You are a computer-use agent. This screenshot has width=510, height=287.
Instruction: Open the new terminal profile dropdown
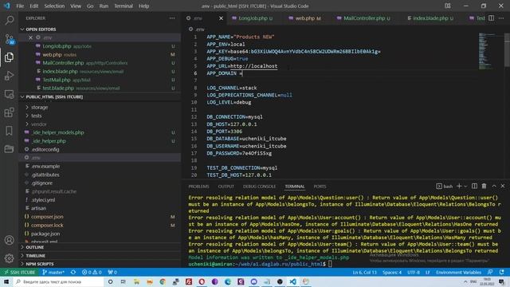click(x=465, y=186)
